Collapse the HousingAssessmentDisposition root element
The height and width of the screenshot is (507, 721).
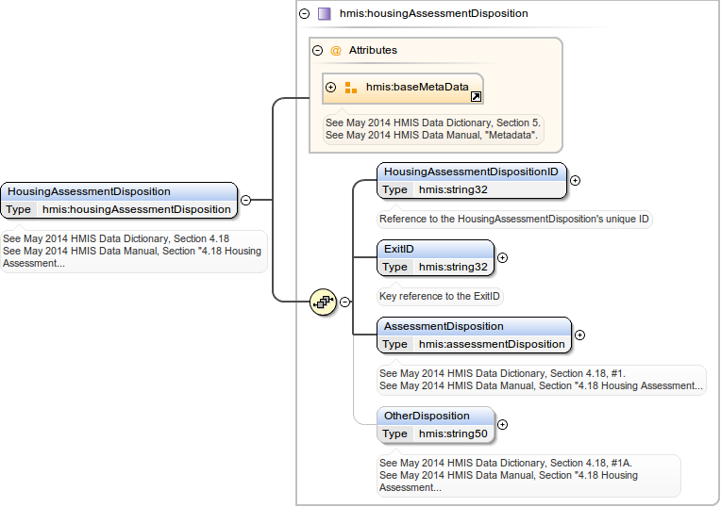[245, 200]
